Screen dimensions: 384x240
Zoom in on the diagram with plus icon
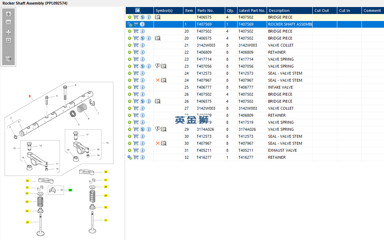tap(8, 14)
